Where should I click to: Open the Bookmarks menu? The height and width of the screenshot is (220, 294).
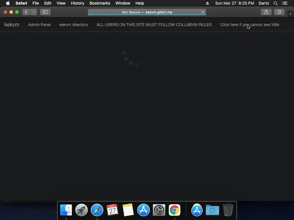click(x=100, y=3)
